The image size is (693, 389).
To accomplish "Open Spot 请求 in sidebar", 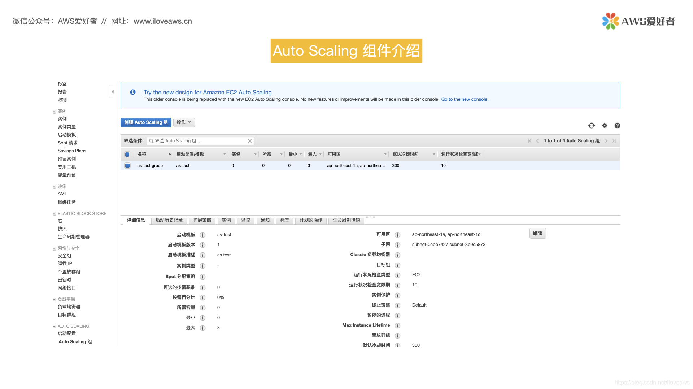I will 67,143.
